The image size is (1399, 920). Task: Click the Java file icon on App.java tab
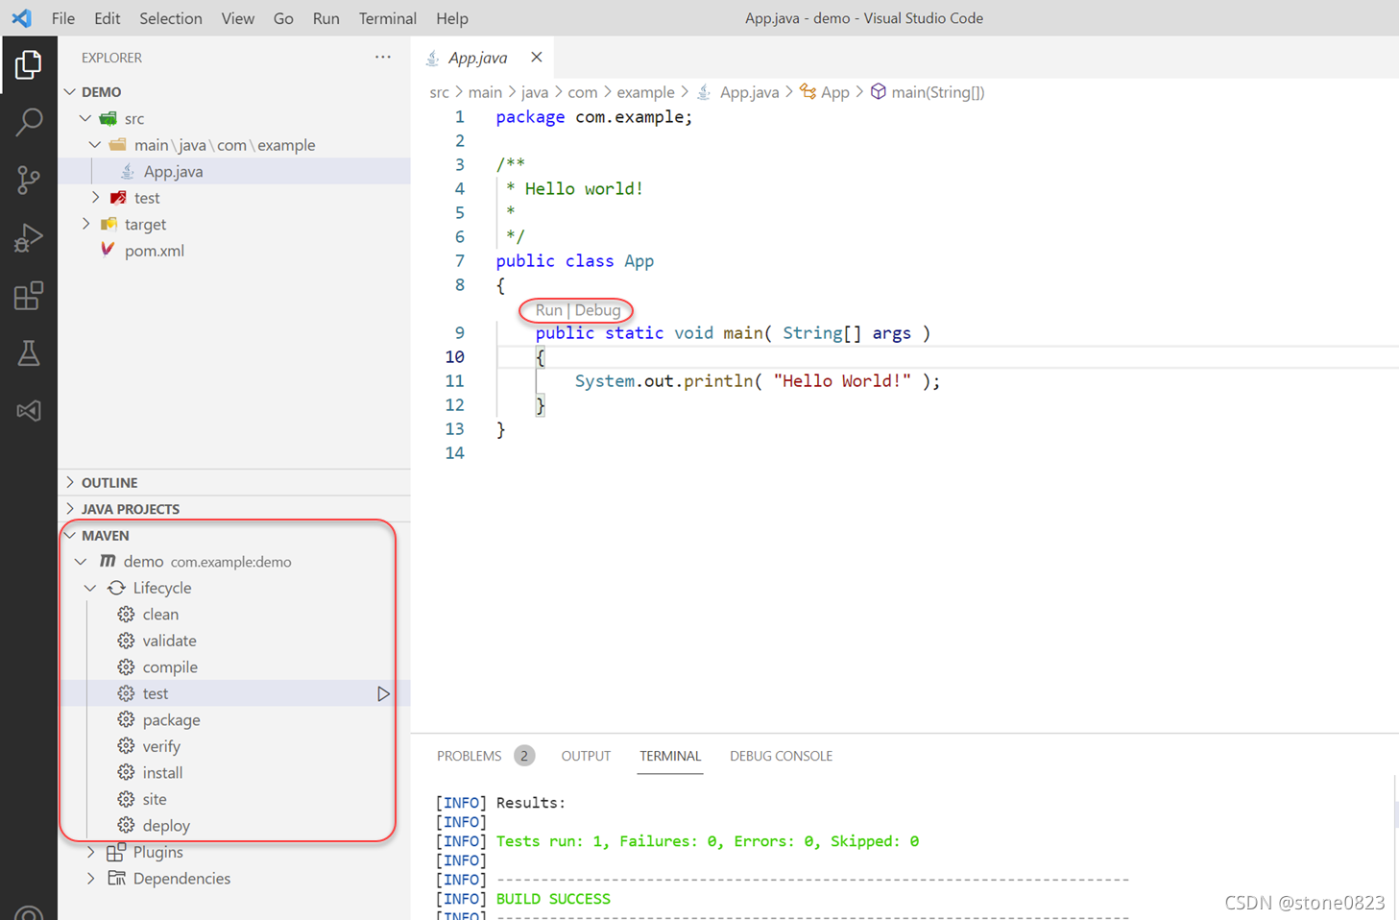coord(433,58)
